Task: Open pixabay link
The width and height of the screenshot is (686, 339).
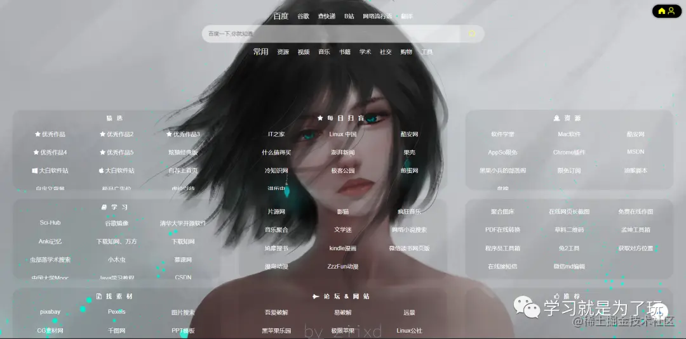Action: [x=50, y=312]
